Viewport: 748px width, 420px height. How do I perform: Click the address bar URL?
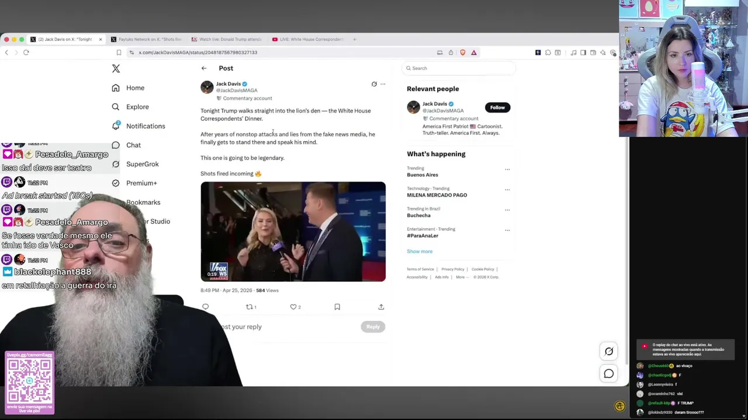point(198,52)
